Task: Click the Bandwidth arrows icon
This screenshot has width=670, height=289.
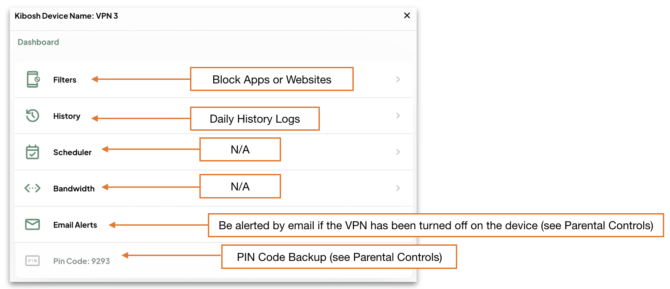Action: tap(33, 188)
